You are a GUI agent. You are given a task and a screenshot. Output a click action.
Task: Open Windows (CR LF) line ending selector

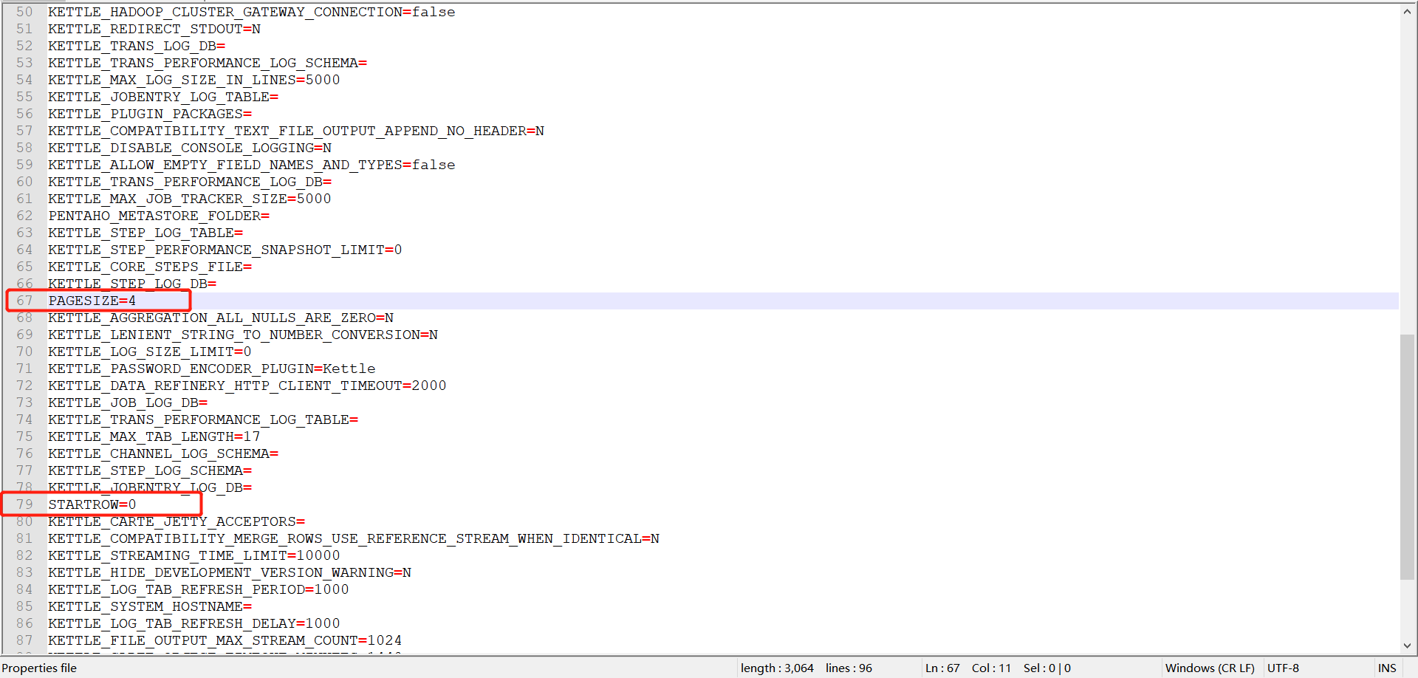(x=1210, y=668)
